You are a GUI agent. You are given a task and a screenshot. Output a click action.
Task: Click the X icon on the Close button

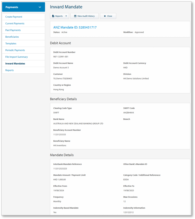click(105, 16)
